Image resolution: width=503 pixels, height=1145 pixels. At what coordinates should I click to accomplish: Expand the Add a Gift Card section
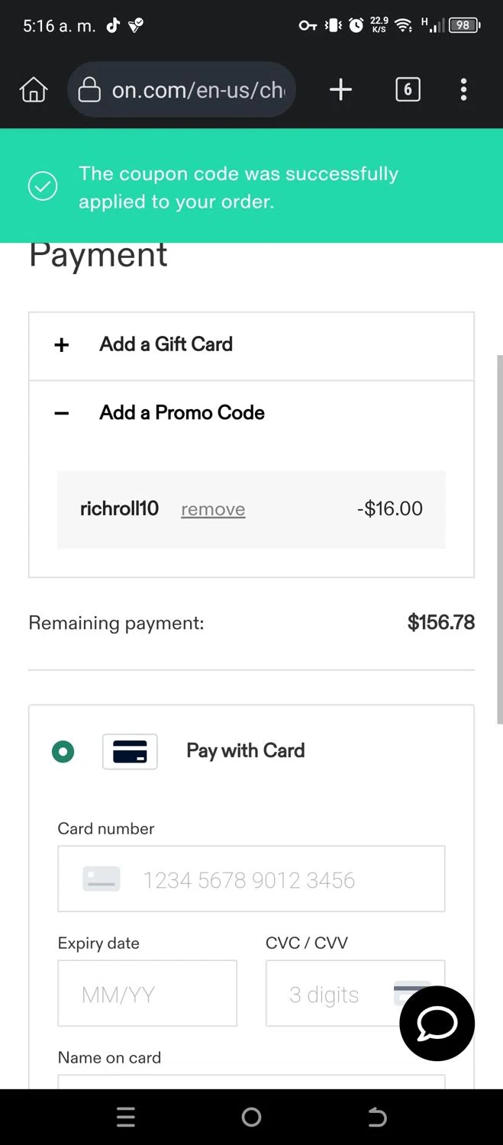251,346
